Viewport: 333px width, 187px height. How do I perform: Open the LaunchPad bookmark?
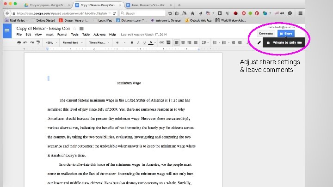click(103, 21)
